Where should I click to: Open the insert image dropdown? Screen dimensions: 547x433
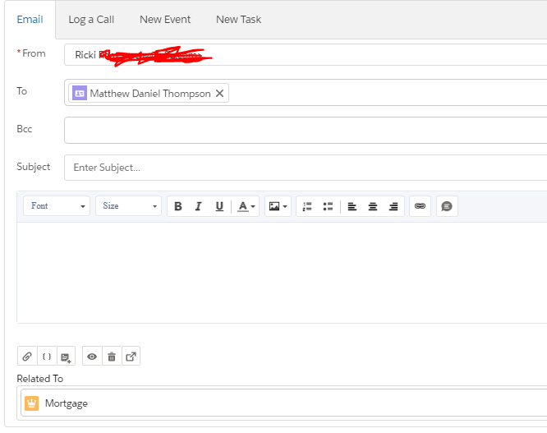[278, 206]
